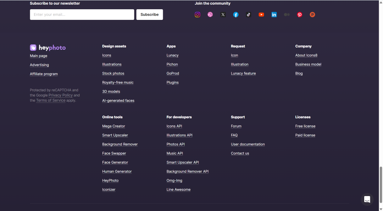Open the Terms of Service link
Image resolution: width=383 pixels, height=211 pixels.
point(51,101)
